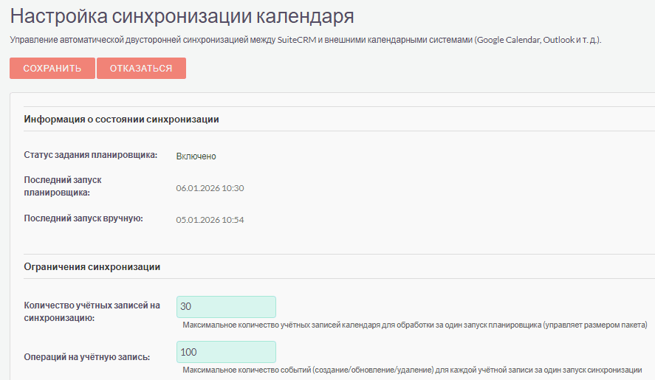Viewport: 655px width, 380px height.
Task: Click the section title Информация о состоянии синхронизации
Action: (121, 120)
